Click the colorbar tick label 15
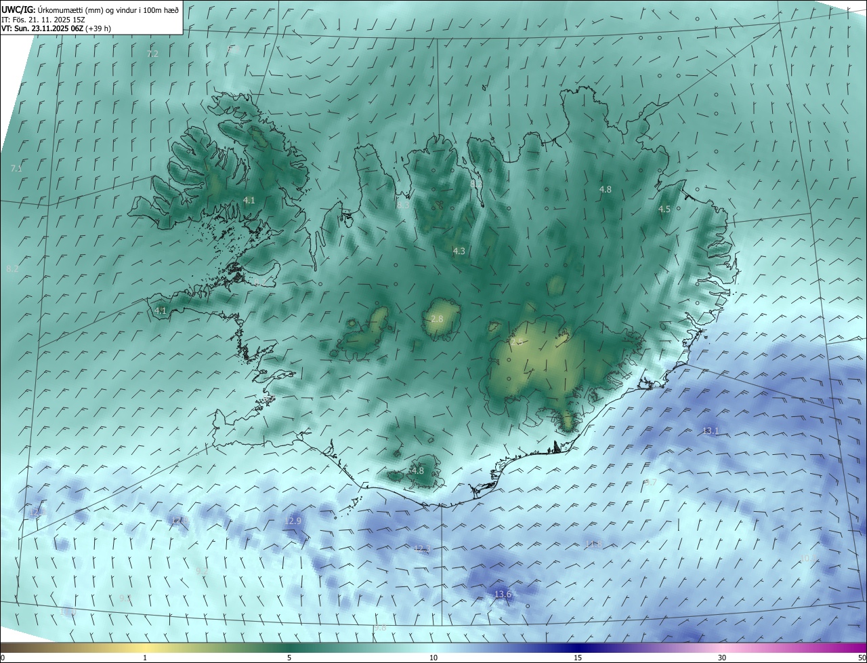This screenshot has width=867, height=663. [x=578, y=658]
